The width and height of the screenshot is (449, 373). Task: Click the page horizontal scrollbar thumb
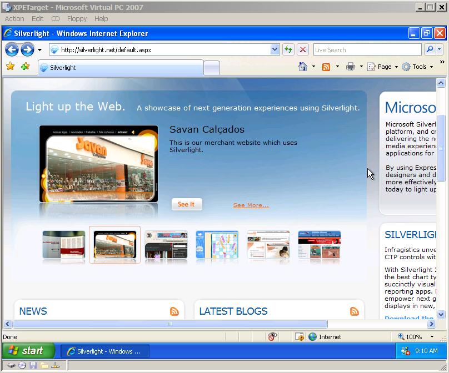click(x=170, y=324)
